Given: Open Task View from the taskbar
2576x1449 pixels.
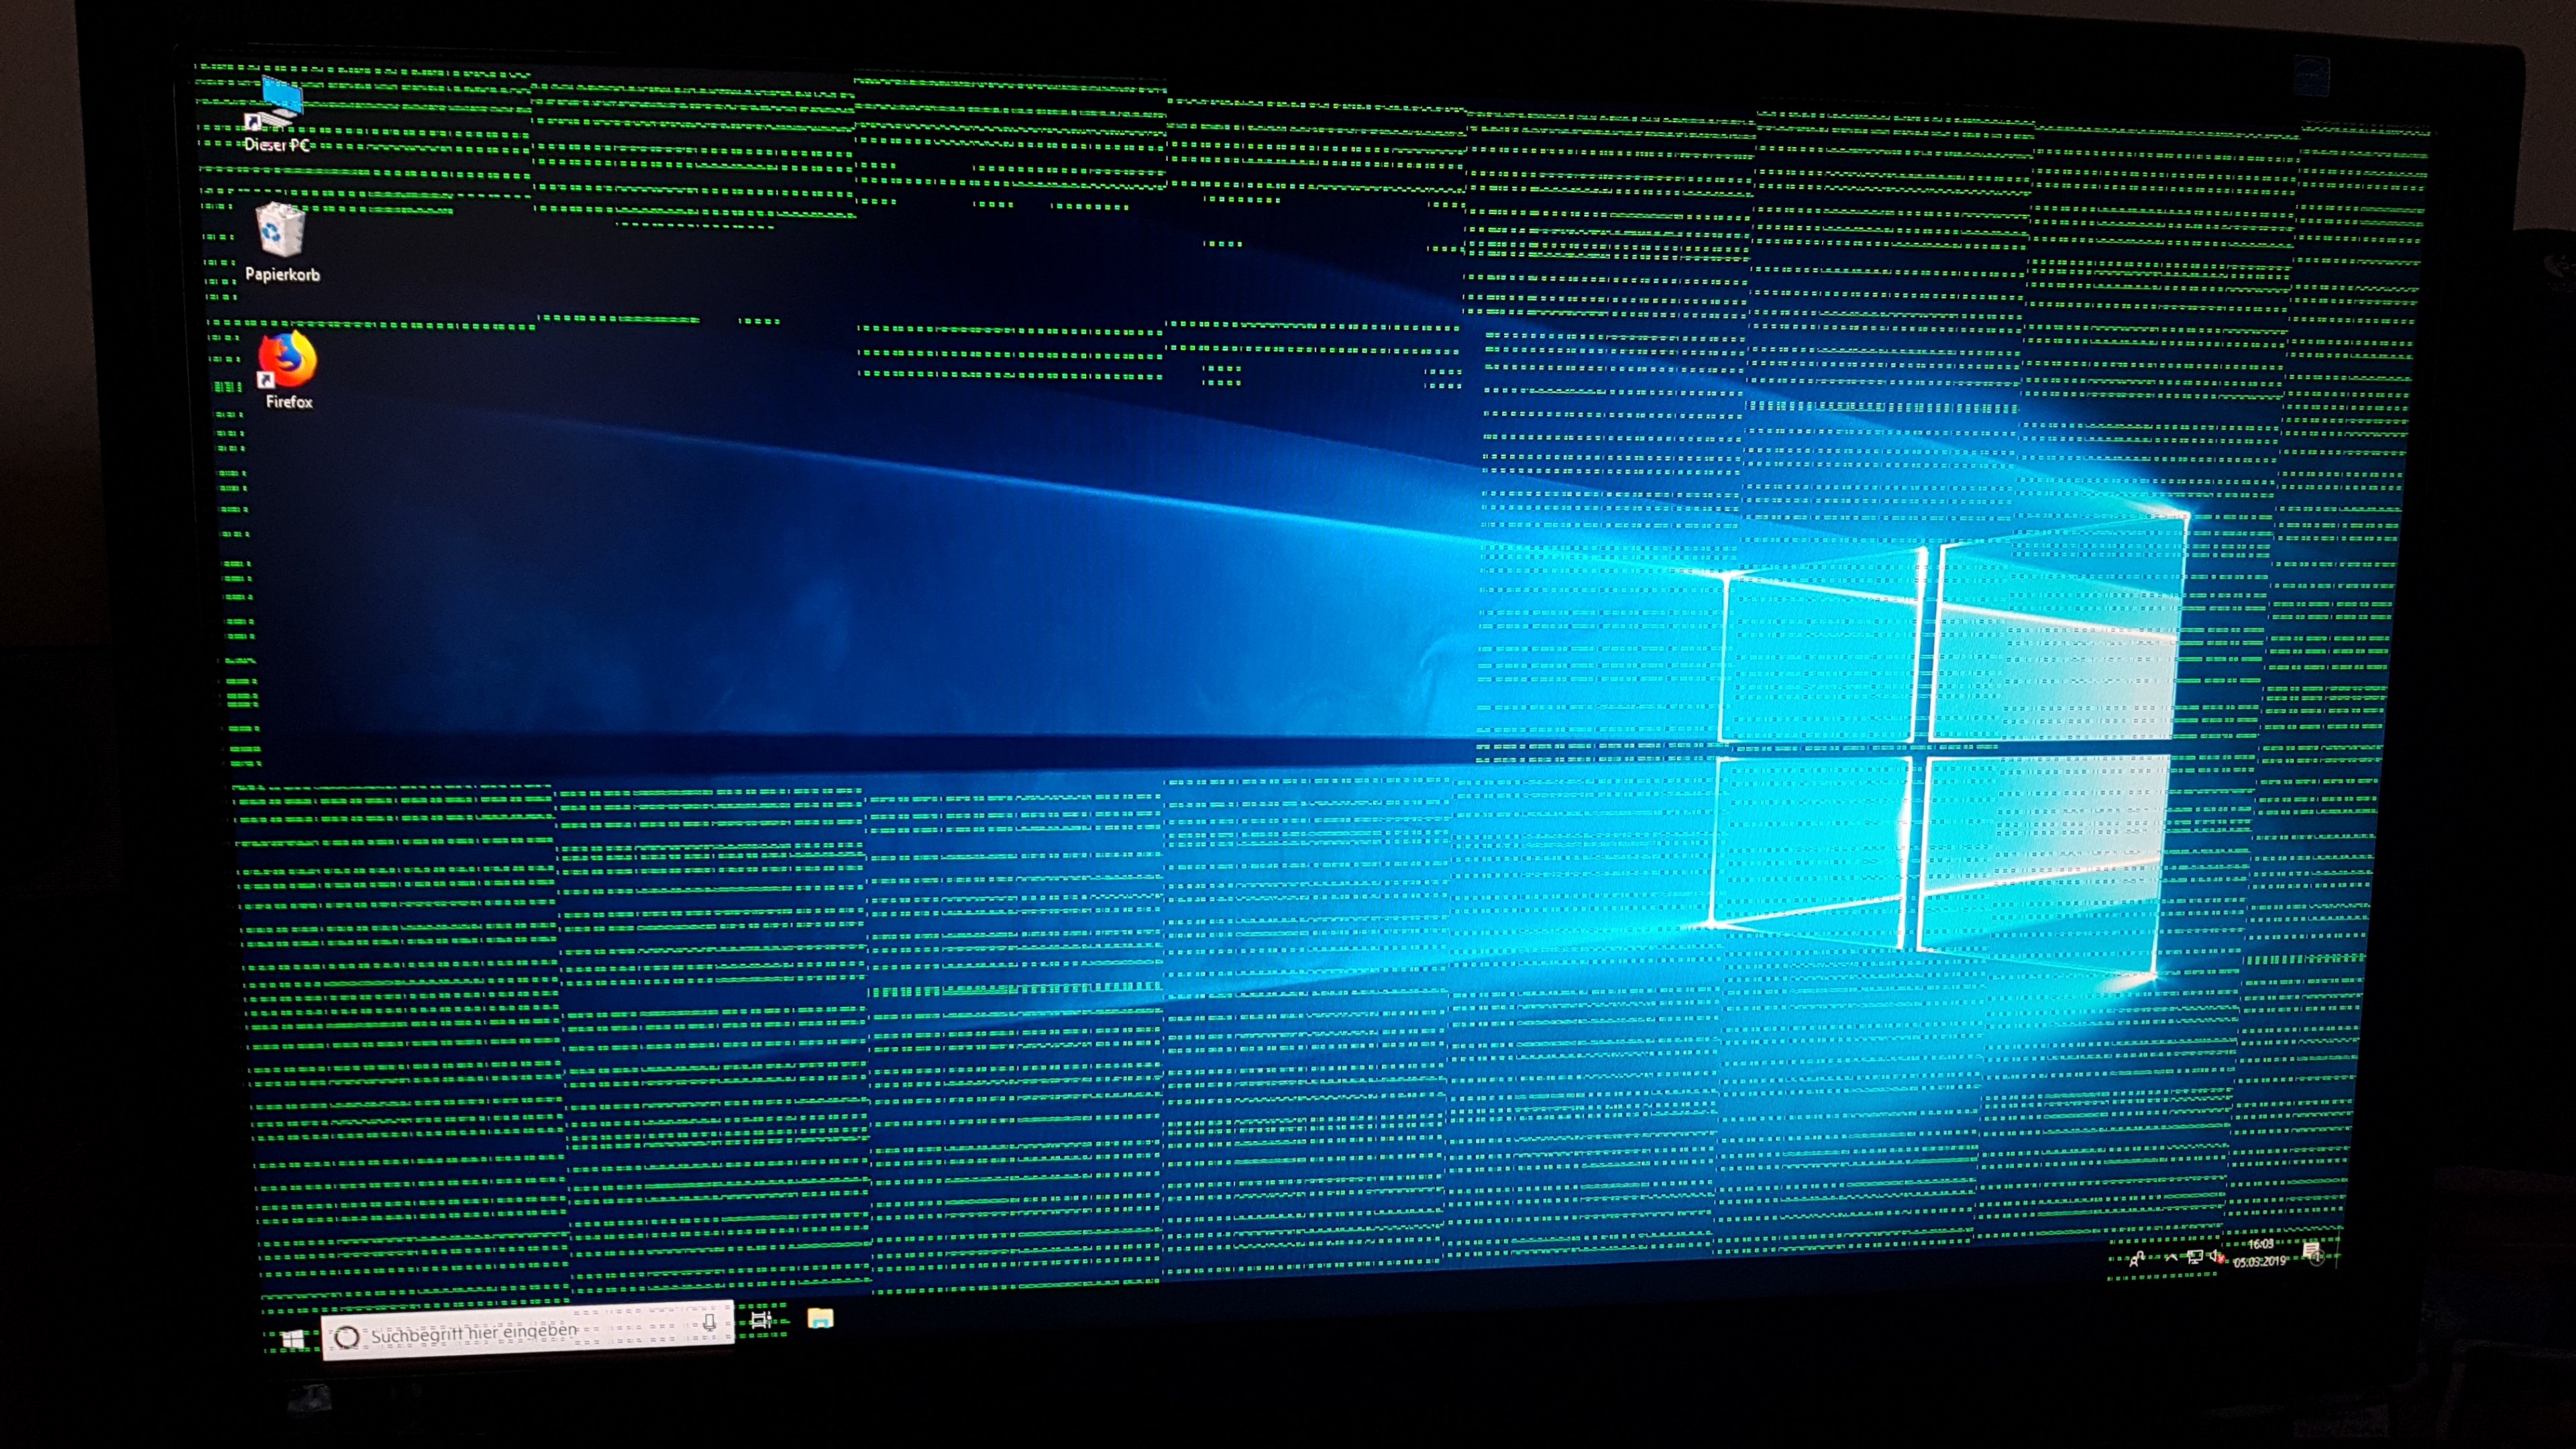Looking at the screenshot, I should coord(761,1320).
